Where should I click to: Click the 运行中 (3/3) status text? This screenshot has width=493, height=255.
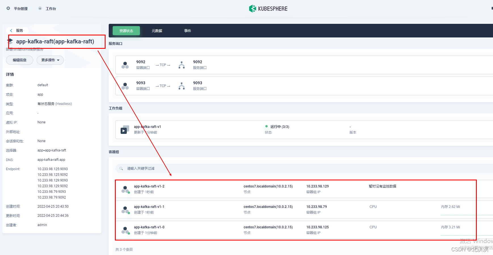280,127
